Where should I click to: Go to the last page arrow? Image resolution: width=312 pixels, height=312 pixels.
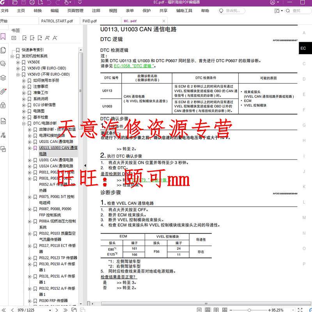65,310
